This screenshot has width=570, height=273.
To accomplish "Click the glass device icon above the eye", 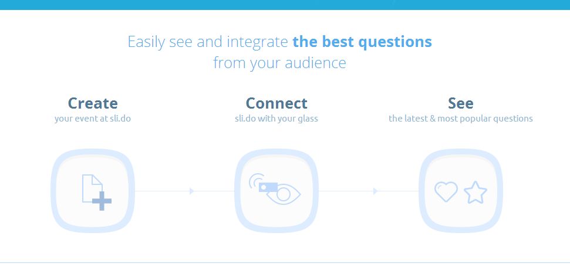I will point(268,186).
